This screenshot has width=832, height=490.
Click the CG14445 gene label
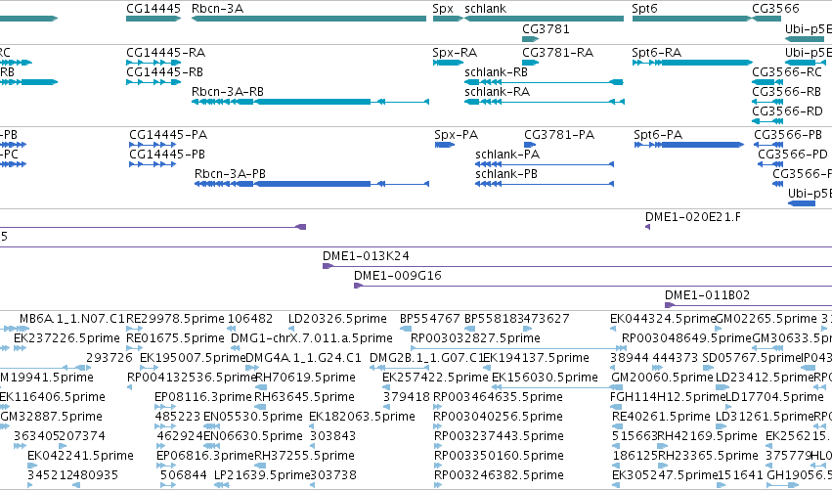click(x=153, y=9)
